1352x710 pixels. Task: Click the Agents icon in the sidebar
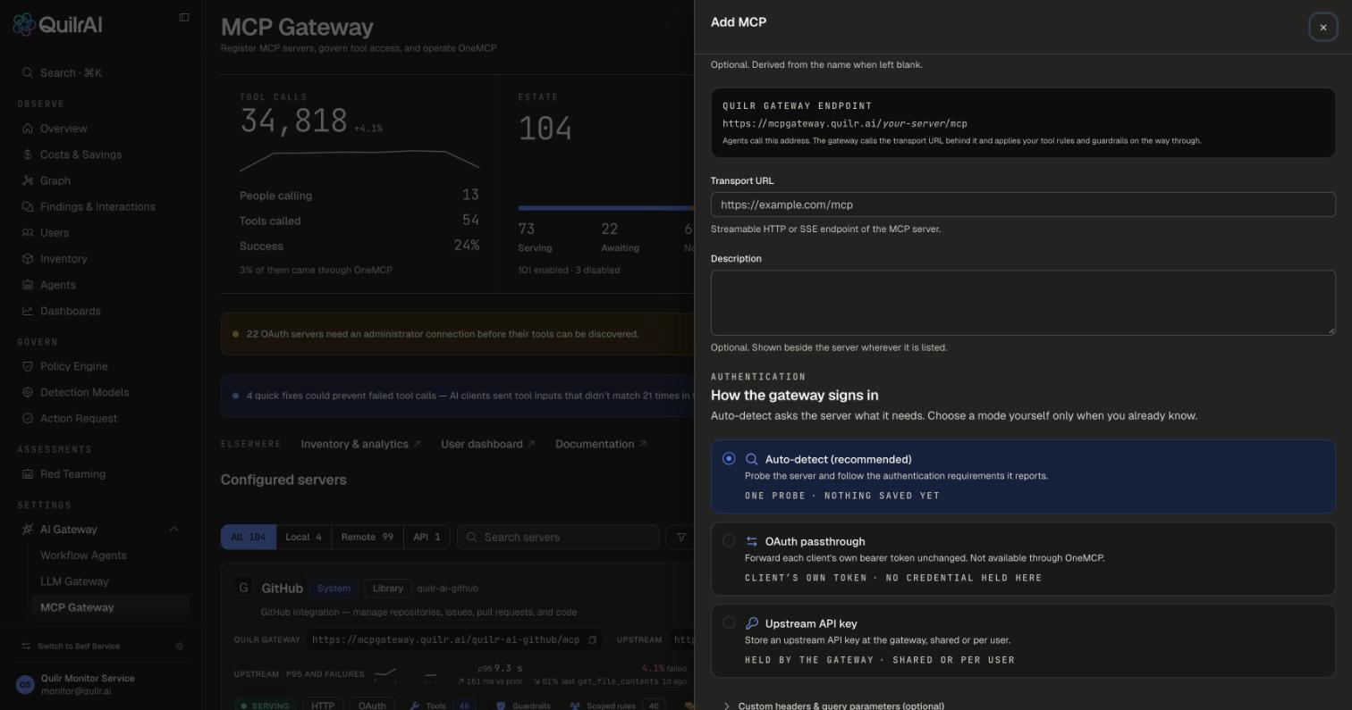tap(28, 285)
